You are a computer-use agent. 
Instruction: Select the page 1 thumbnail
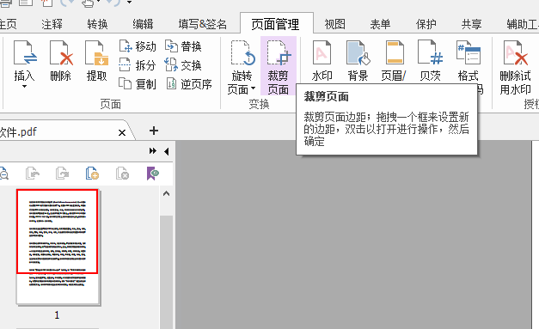pyautogui.click(x=58, y=247)
